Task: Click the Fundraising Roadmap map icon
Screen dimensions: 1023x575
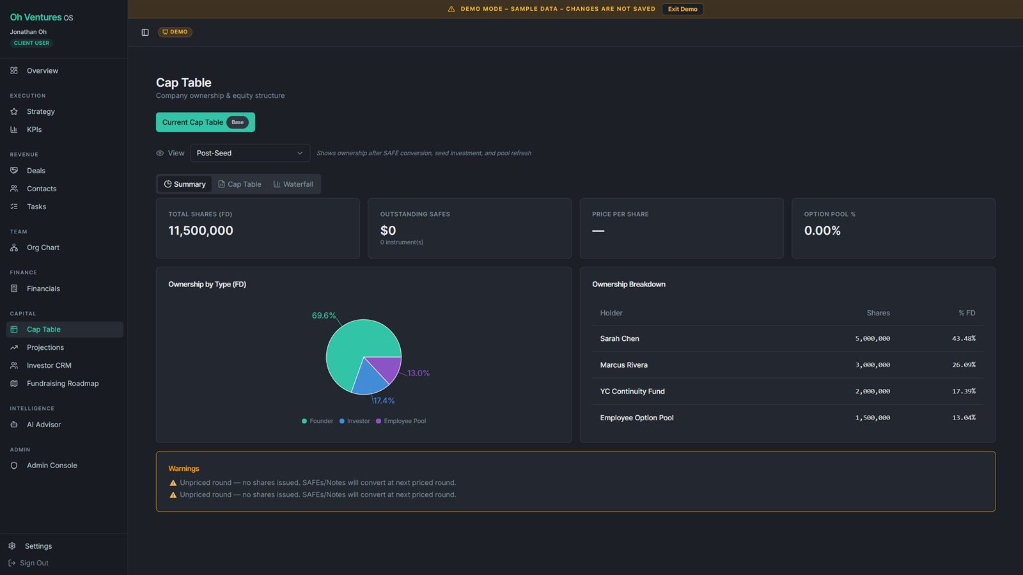Action: click(14, 383)
